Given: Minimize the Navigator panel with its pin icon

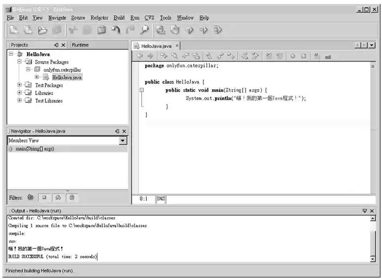Looking at the screenshot, I should (x=117, y=131).
